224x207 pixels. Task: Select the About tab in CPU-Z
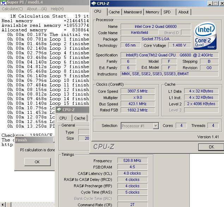point(183,12)
